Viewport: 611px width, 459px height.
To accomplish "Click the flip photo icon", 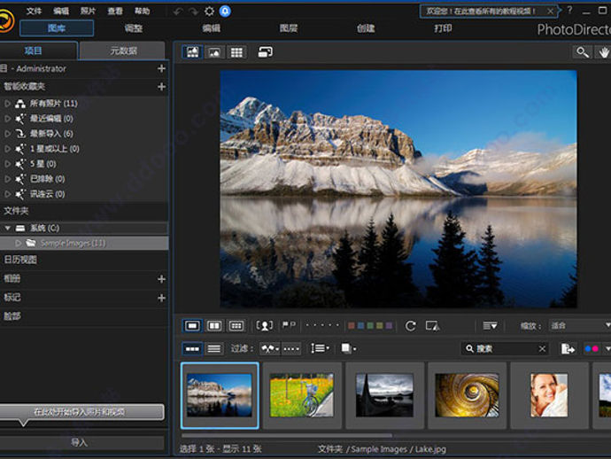I will [432, 325].
